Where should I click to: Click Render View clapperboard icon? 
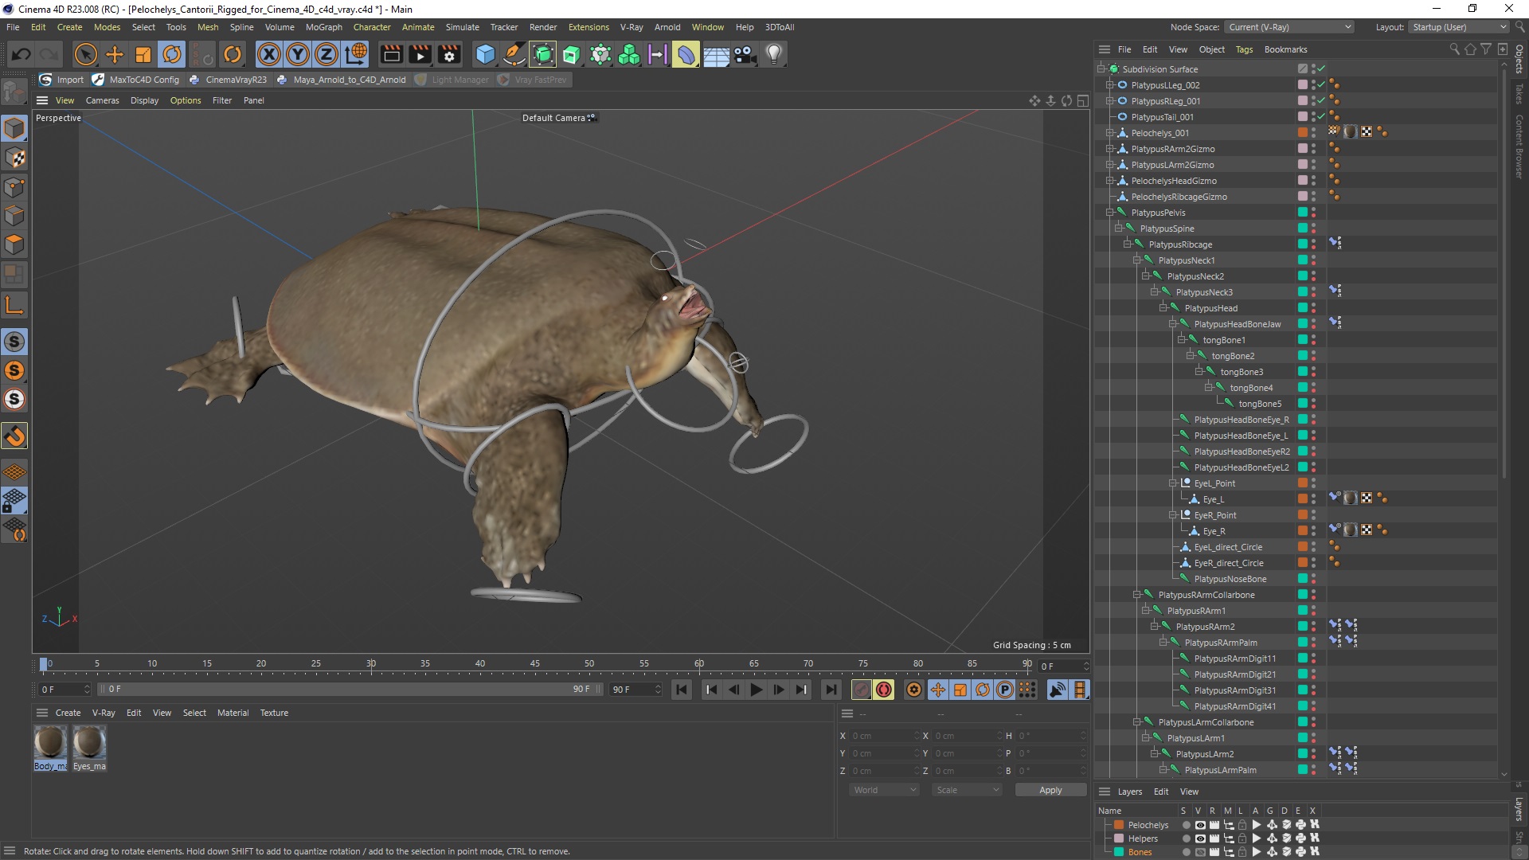click(x=391, y=54)
